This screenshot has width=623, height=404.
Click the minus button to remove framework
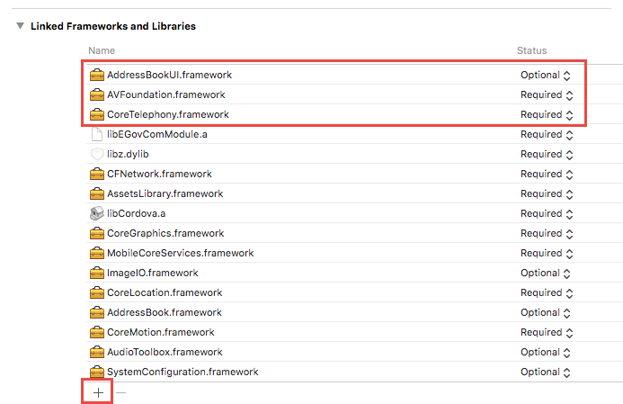tap(121, 392)
